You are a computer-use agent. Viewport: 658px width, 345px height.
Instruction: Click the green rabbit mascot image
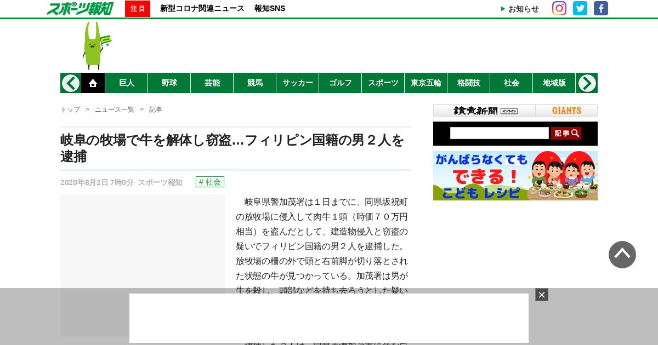(x=97, y=45)
